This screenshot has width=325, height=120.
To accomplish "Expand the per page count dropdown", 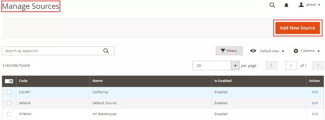I will pos(235,66).
